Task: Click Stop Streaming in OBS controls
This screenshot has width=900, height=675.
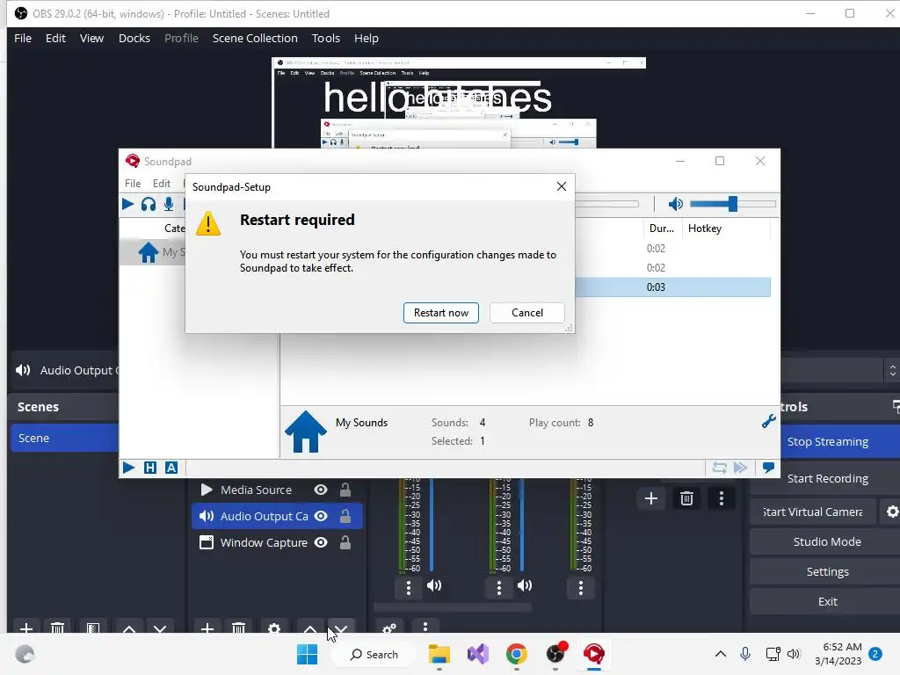Action: [x=827, y=441]
